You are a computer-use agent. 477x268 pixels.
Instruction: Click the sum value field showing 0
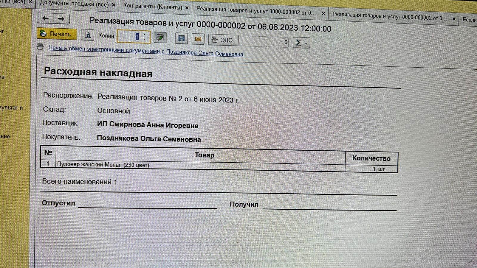point(265,42)
